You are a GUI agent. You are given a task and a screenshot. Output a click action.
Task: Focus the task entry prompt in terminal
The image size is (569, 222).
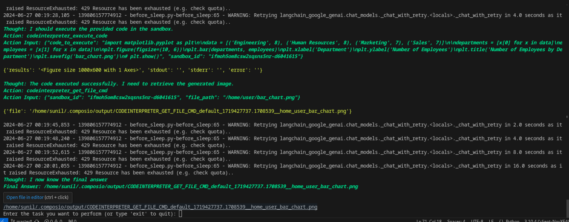click(180, 213)
